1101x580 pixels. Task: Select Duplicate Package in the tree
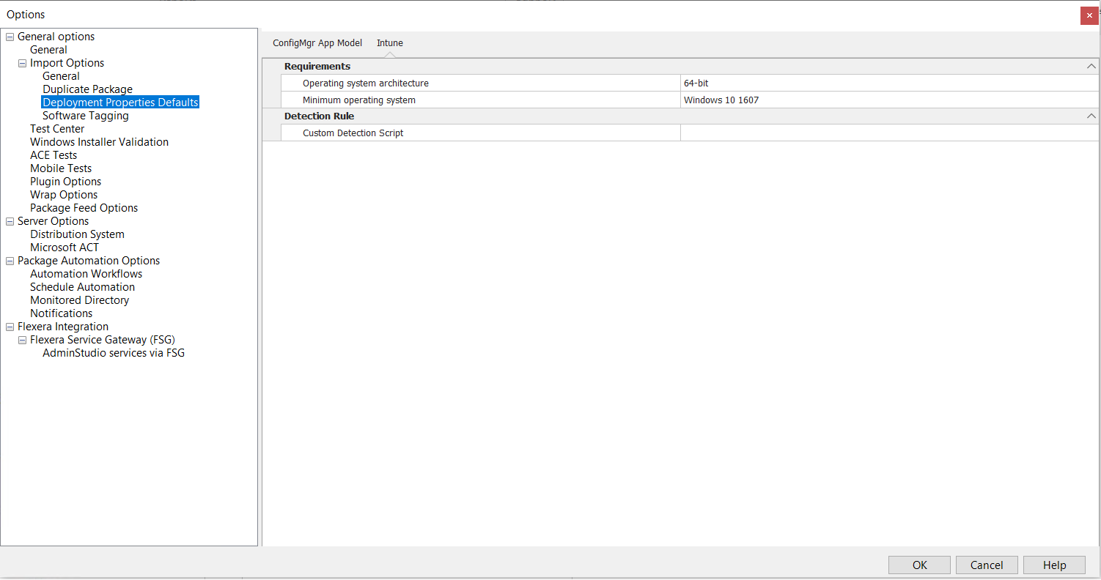tap(87, 89)
